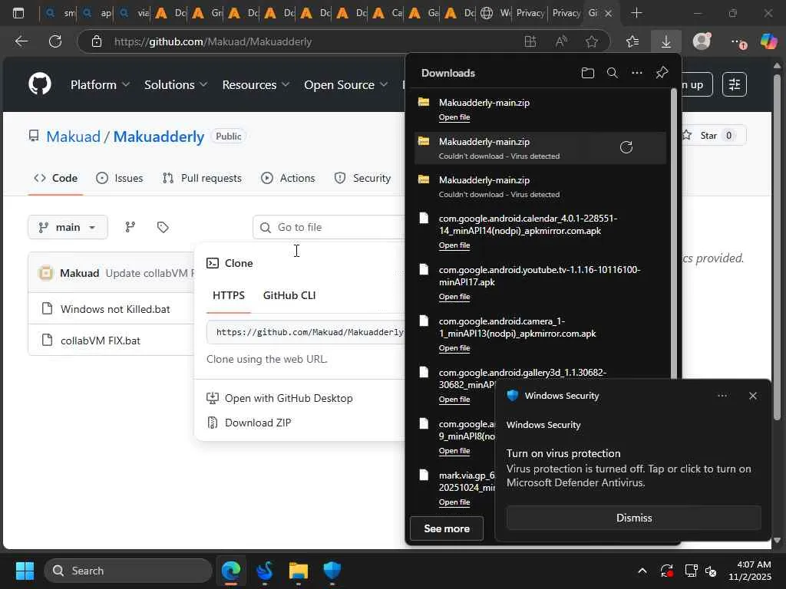The image size is (786, 589).
Task: Click browser Downloads toolbar icon
Action: click(665, 41)
